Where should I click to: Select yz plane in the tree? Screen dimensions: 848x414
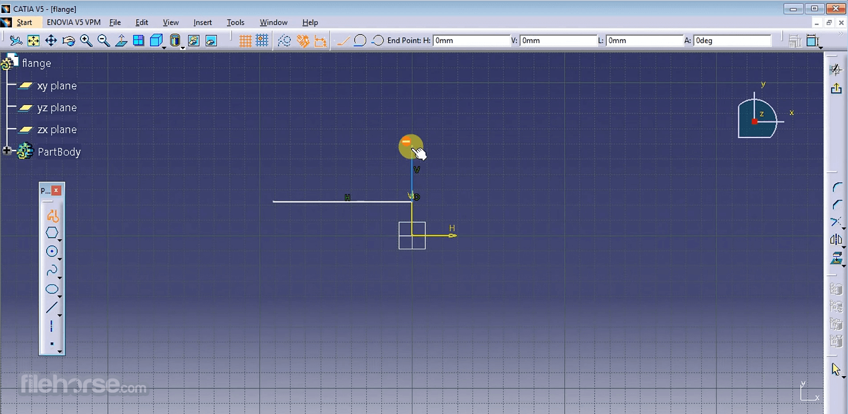(x=57, y=108)
